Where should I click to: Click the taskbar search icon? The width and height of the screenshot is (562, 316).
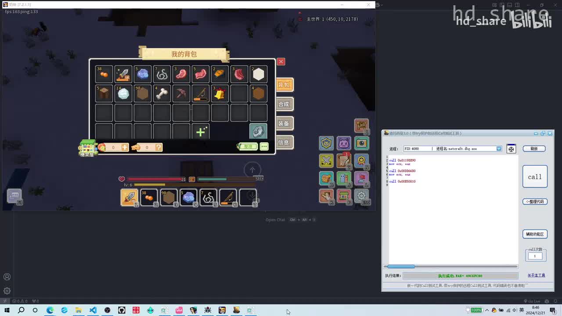[21, 310]
